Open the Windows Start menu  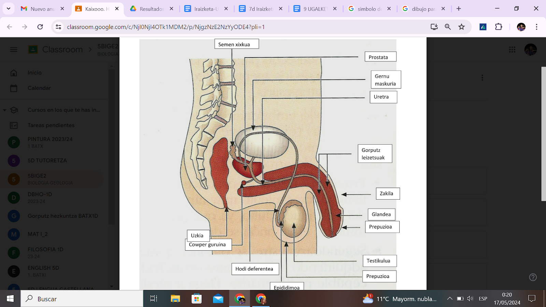click(x=10, y=299)
